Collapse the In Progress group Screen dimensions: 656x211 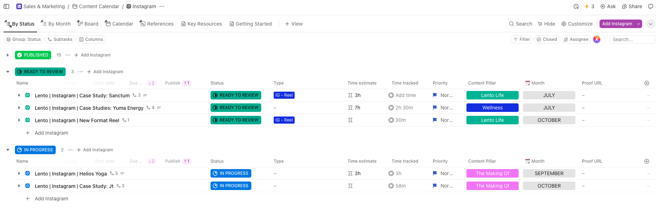click(x=8, y=150)
